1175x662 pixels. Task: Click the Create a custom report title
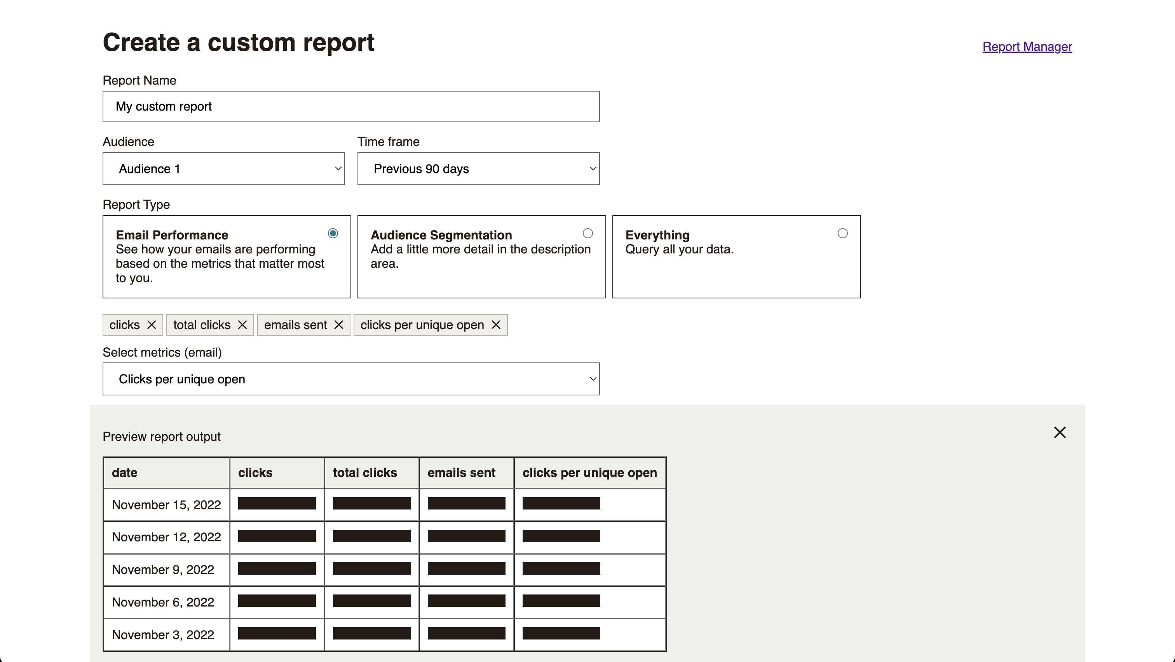(238, 42)
